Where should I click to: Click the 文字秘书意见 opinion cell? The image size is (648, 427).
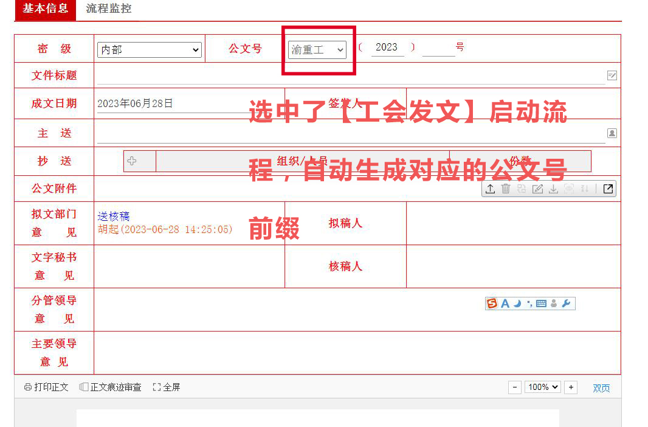pos(189,266)
